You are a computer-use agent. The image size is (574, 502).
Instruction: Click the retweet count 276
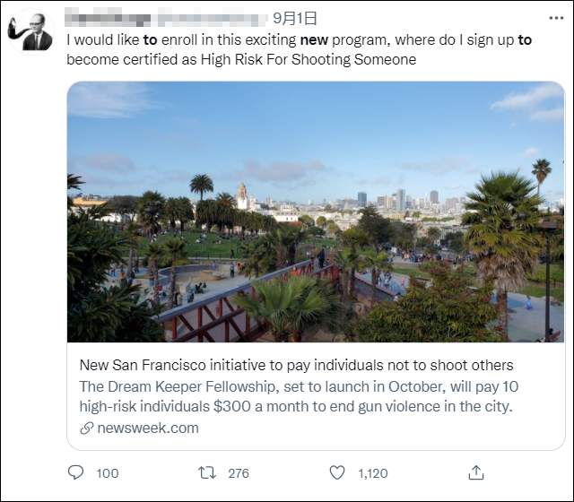point(239,473)
